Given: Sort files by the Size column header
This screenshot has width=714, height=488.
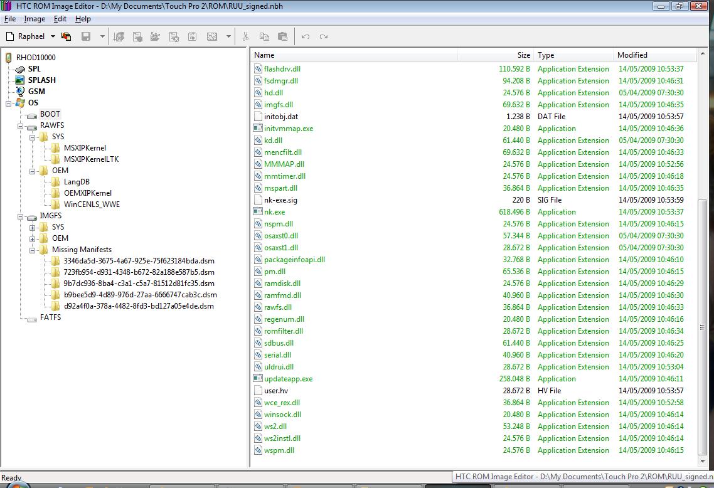Looking at the screenshot, I should pos(496,55).
